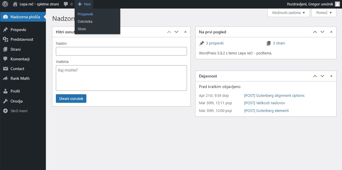Click the WordPress logo icon
Screen dimensions: 342x170
coord(5,4)
